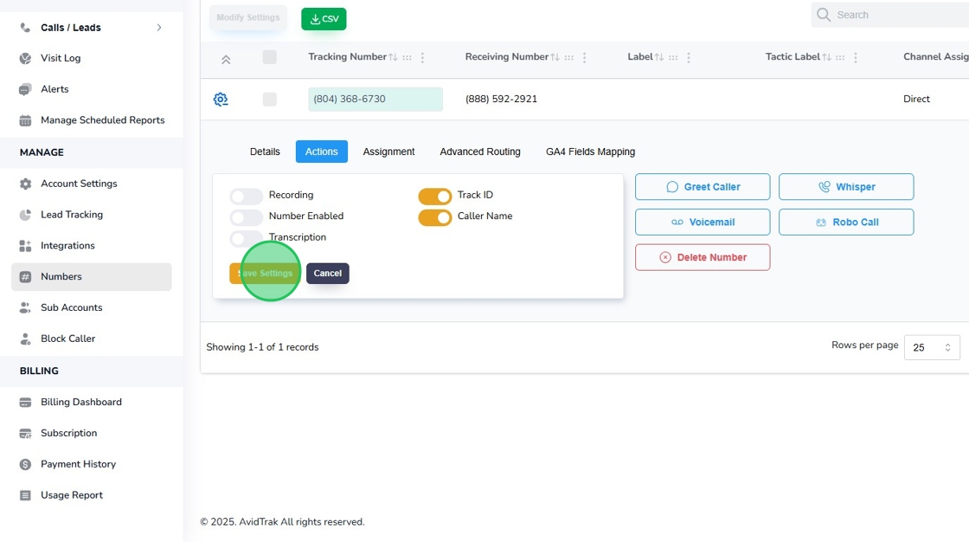This screenshot has width=969, height=542.
Task: Click the Account Settings gear icon
Action: tap(25, 184)
